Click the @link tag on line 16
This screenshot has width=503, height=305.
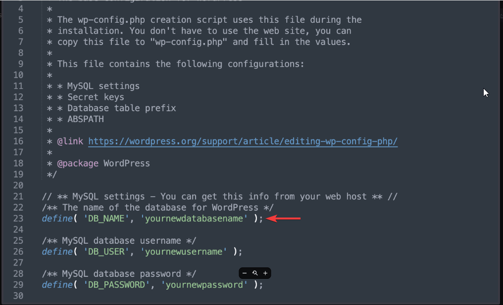(70, 141)
